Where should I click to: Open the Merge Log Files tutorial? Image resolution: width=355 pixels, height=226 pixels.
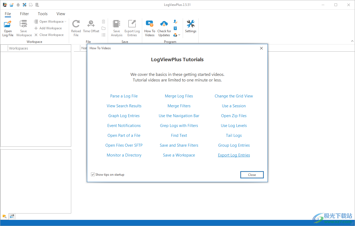click(179, 96)
